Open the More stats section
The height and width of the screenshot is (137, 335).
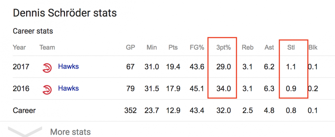click(x=70, y=132)
